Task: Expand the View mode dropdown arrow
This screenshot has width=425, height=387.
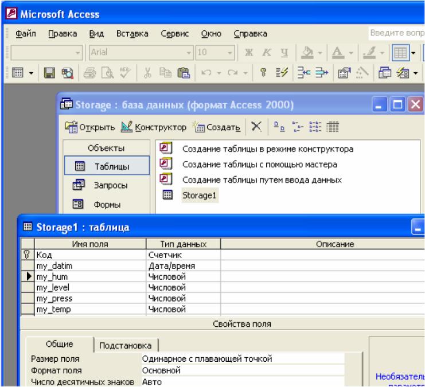Action: [x=31, y=73]
